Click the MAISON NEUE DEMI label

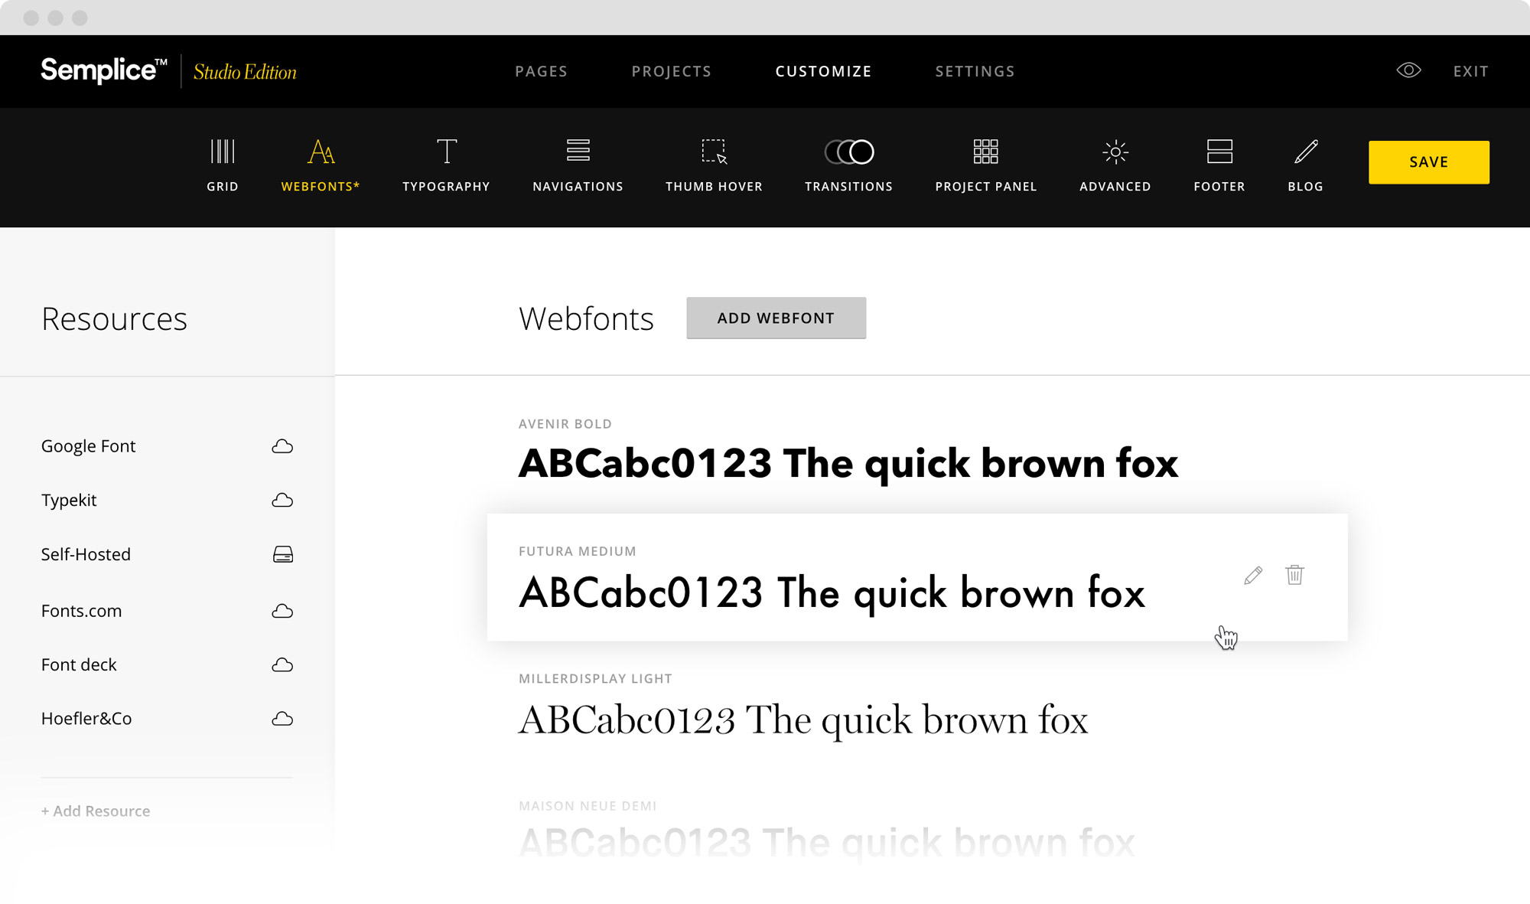point(588,806)
